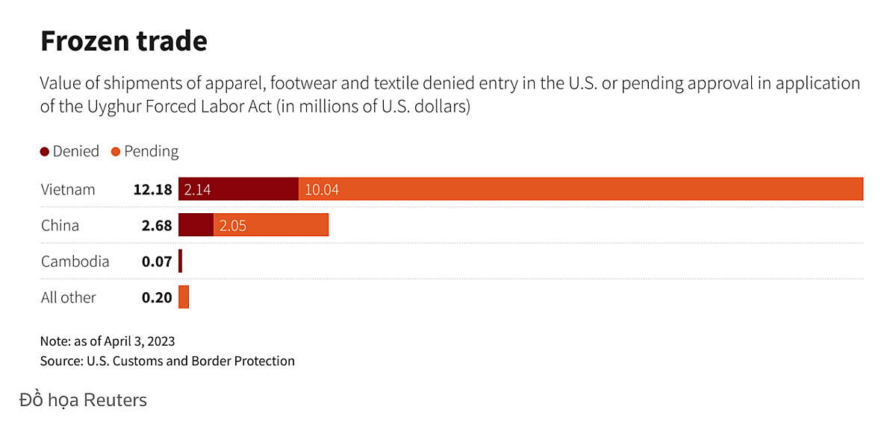Select the China row label

(x=60, y=225)
